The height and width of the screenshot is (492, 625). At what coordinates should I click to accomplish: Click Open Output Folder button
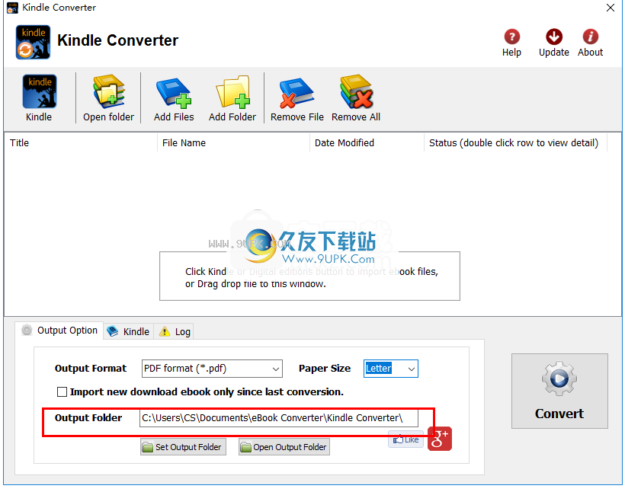coord(284,447)
